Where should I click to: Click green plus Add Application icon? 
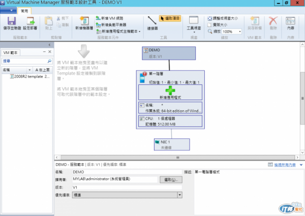pyautogui.click(x=170, y=90)
